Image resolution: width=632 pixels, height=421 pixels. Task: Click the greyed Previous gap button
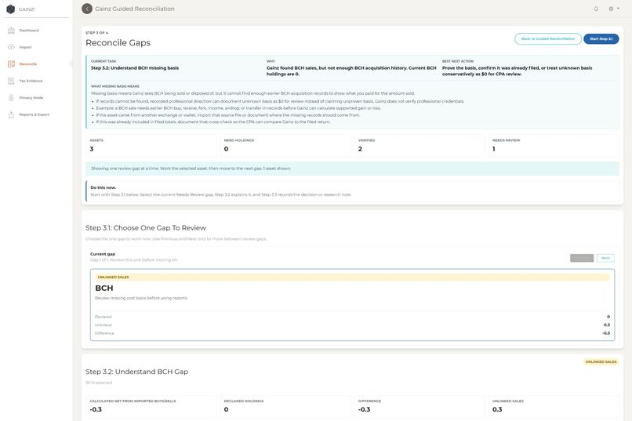[582, 258]
